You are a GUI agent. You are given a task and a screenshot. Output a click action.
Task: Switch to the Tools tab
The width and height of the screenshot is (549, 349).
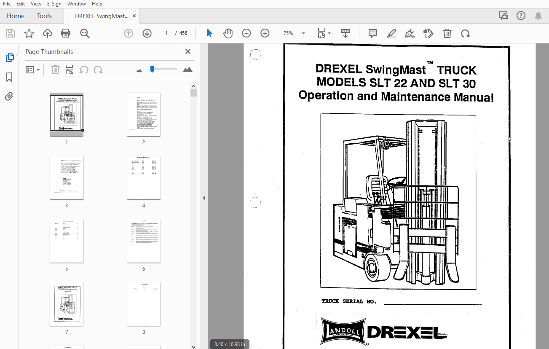pos(44,16)
